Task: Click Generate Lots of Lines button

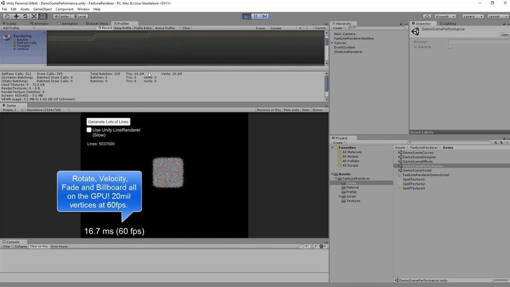Action: (x=108, y=122)
